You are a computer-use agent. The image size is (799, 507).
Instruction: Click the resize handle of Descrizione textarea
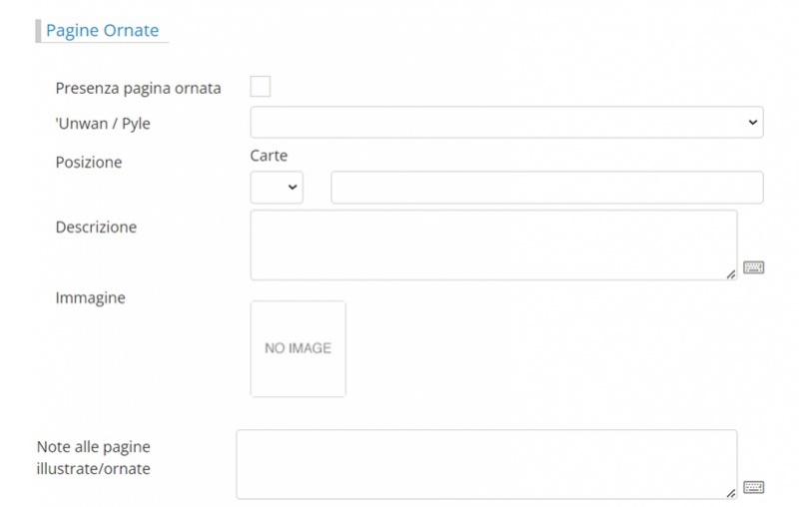[x=731, y=273]
